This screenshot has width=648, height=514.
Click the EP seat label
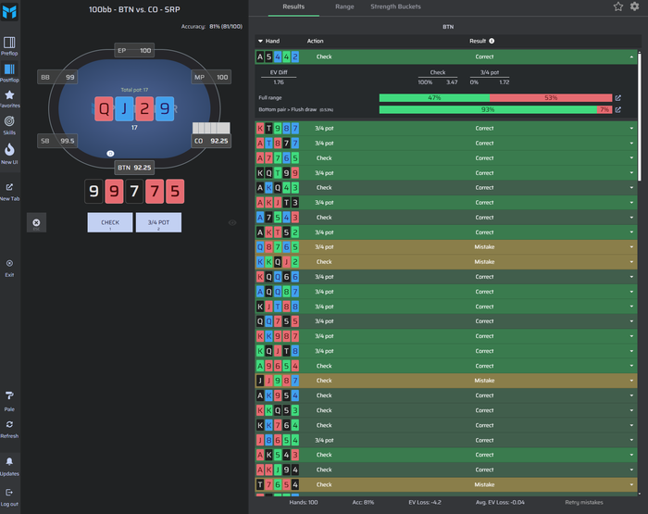pyautogui.click(x=134, y=50)
